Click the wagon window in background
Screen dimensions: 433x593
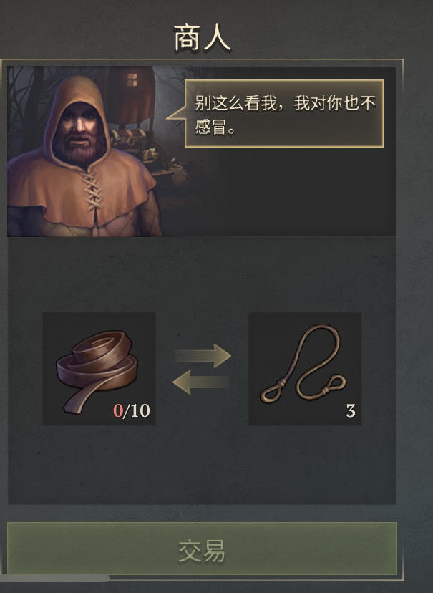tap(132, 79)
